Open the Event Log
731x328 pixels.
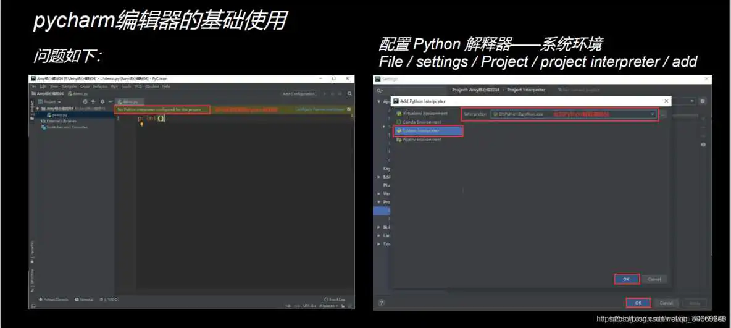tap(335, 299)
